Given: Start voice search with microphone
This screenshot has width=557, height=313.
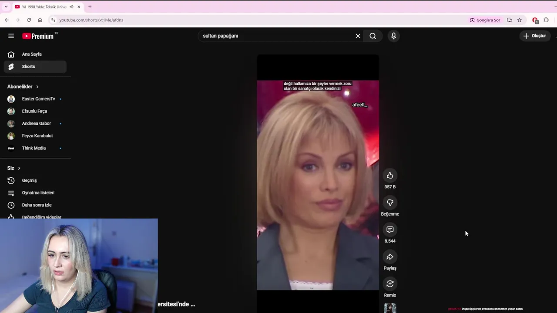Looking at the screenshot, I should point(393,36).
